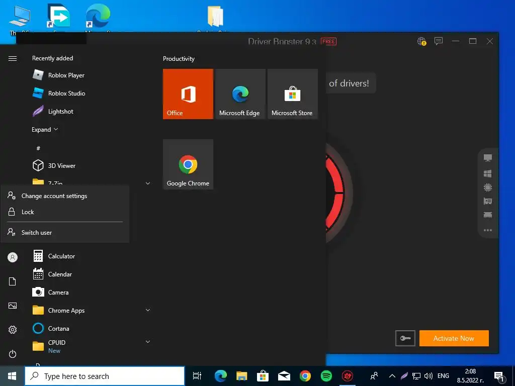Click the Lightshot tray icon
Image resolution: width=515 pixels, height=386 pixels.
click(404, 376)
